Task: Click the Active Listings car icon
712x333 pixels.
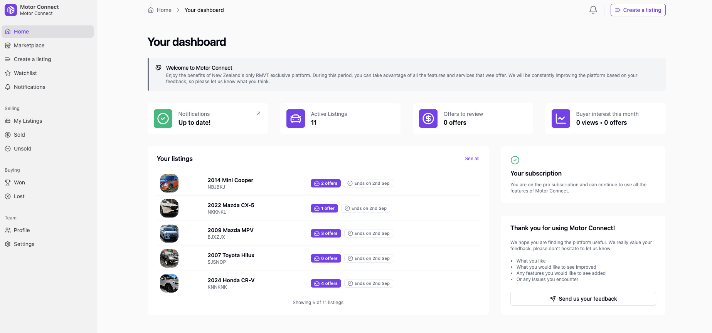Action: [x=296, y=119]
